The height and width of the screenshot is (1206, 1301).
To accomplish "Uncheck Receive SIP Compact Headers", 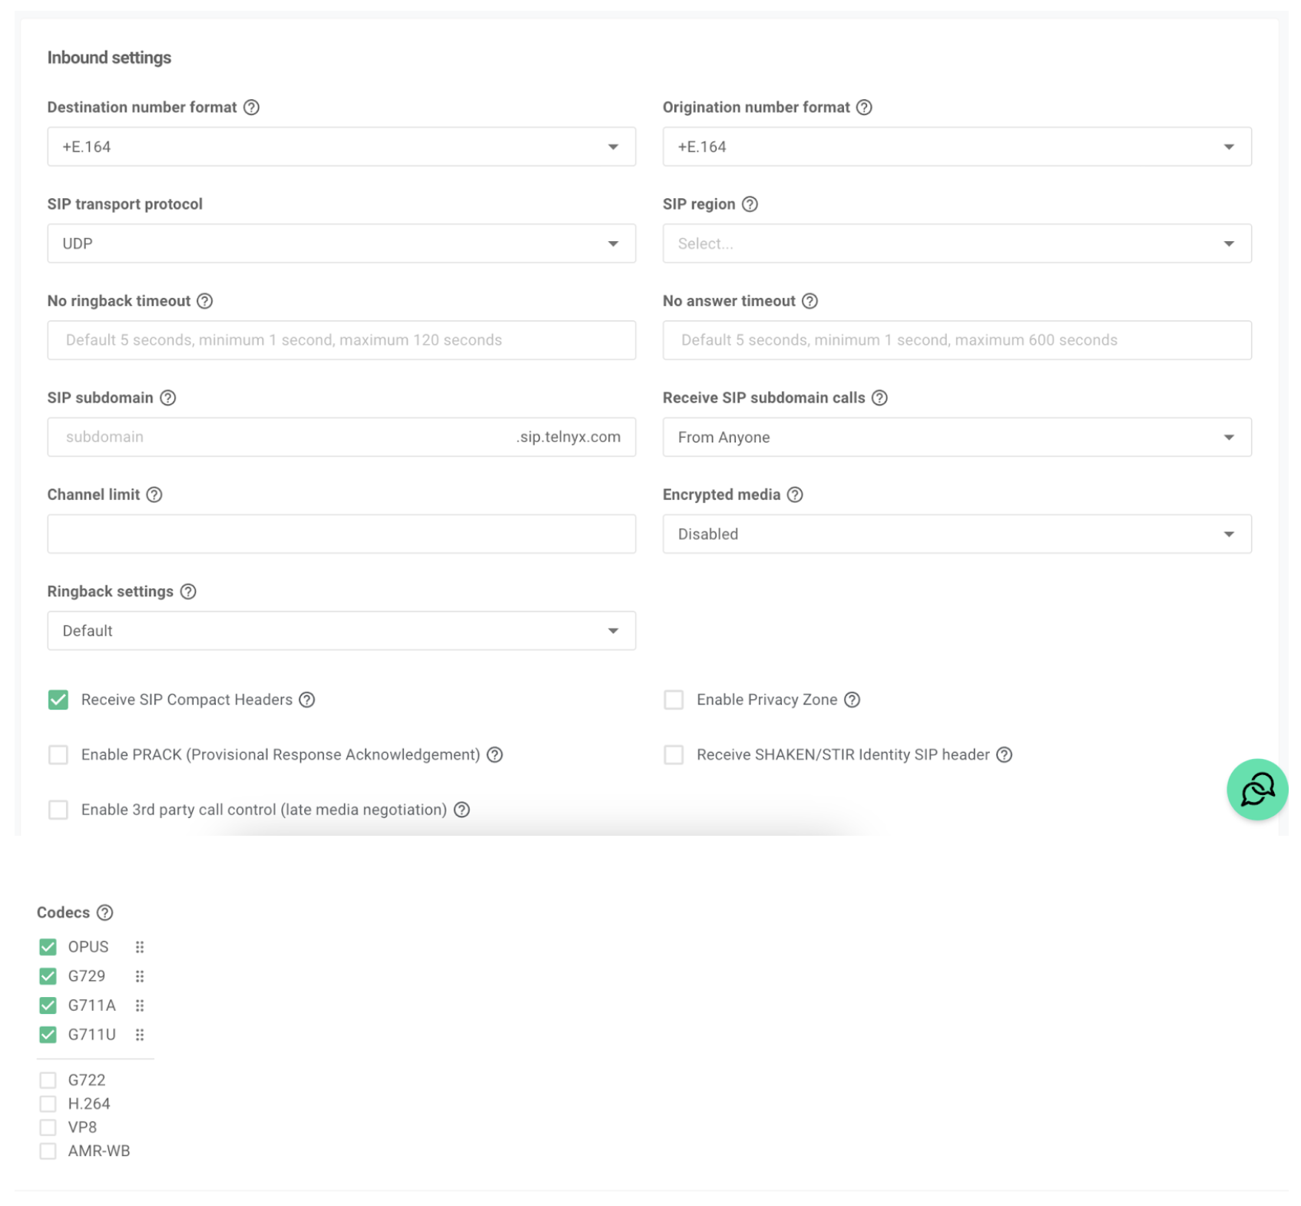I will click(x=58, y=700).
